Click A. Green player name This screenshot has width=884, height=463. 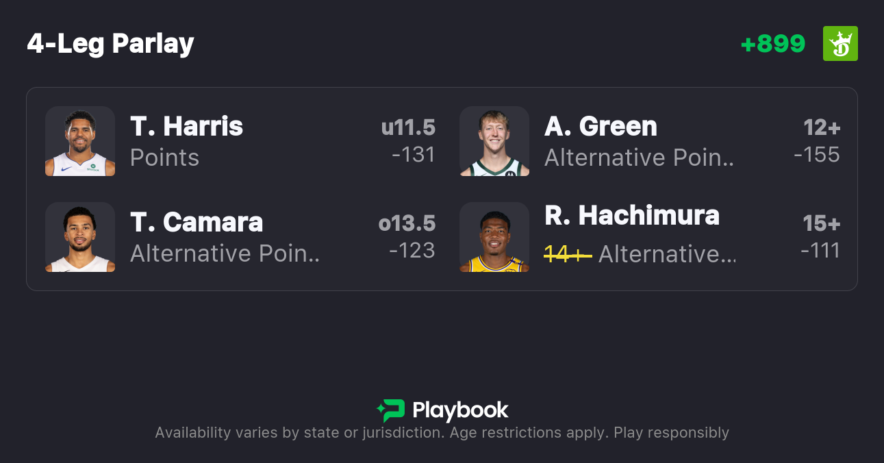pyautogui.click(x=601, y=127)
